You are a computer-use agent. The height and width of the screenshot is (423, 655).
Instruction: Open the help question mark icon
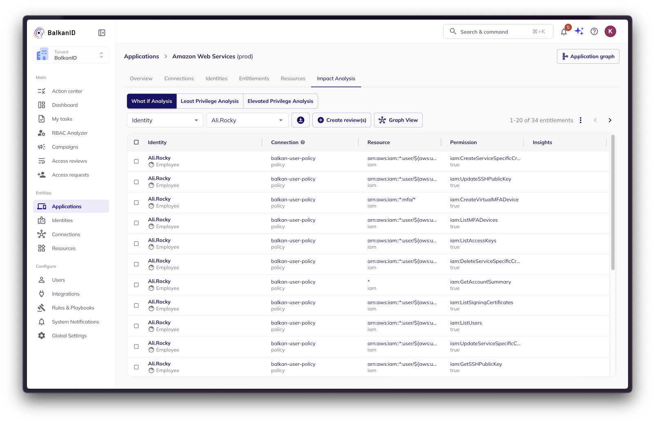coord(594,31)
